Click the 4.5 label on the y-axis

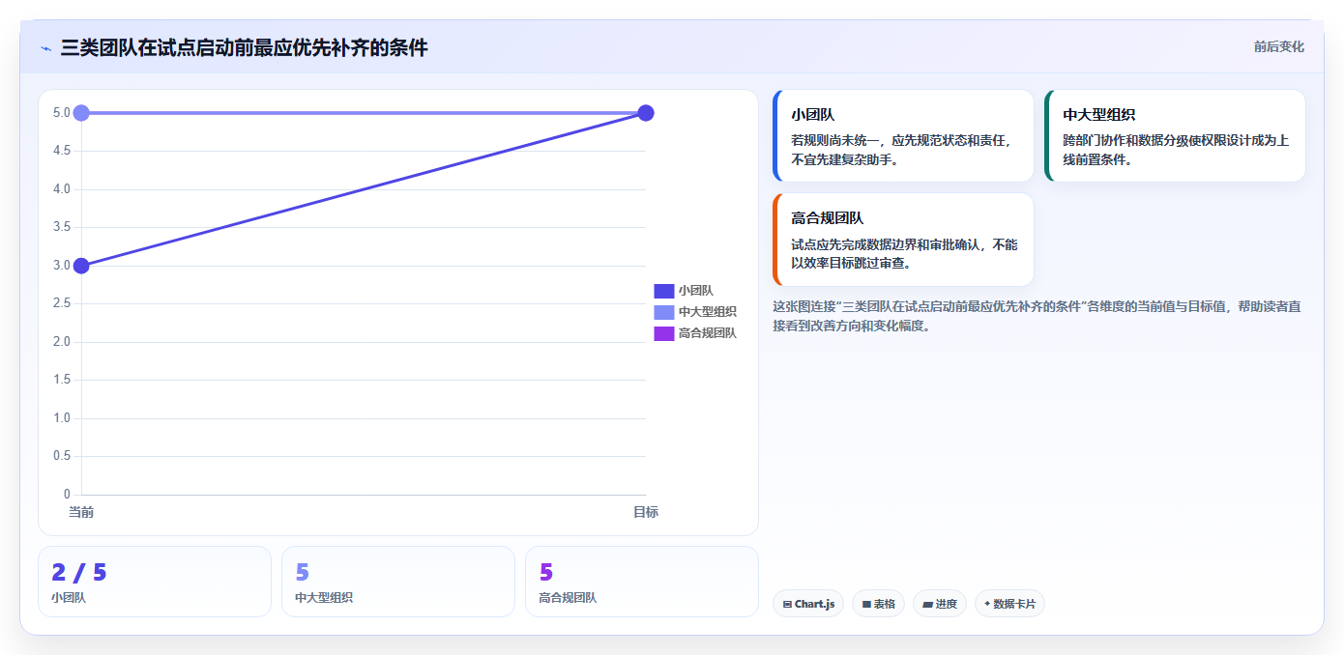point(62,151)
